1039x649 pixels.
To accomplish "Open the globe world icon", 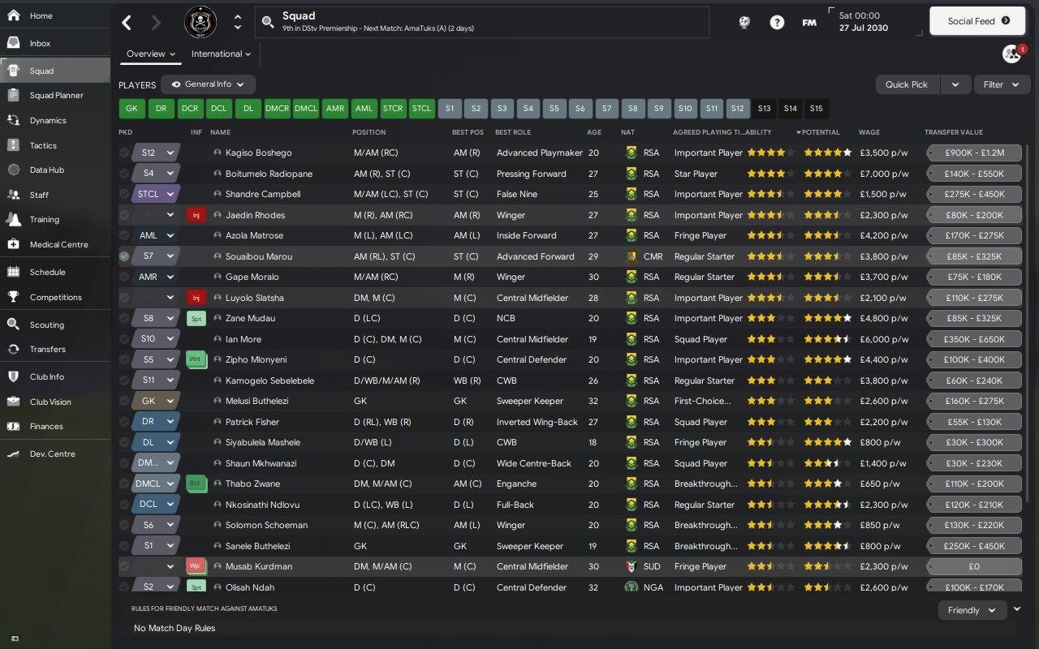I will [x=744, y=23].
